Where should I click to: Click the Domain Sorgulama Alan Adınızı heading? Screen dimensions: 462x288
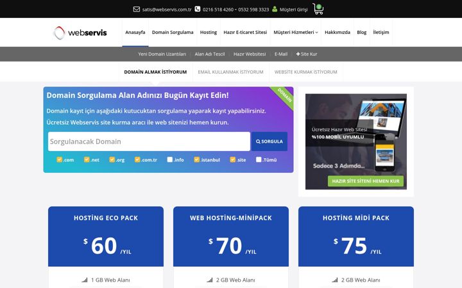(137, 95)
